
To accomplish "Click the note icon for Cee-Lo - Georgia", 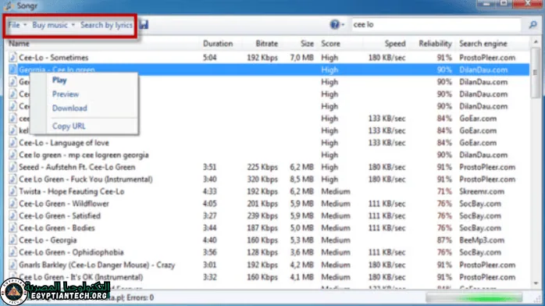I will coord(12,240).
